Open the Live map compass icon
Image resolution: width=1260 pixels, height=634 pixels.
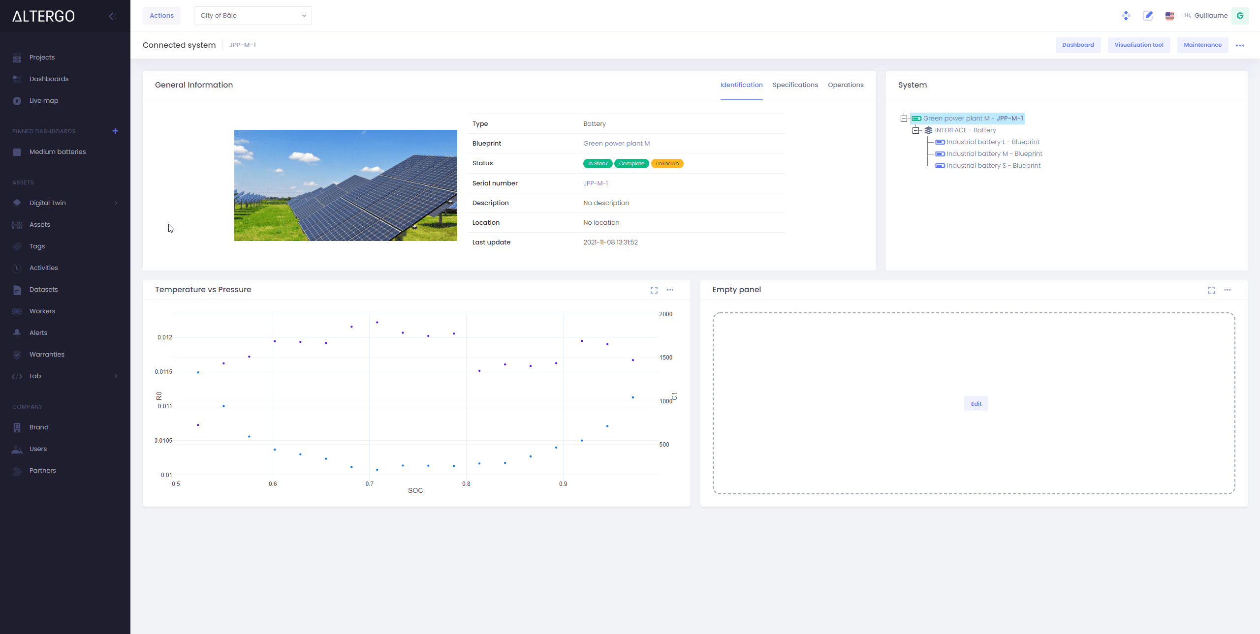tap(17, 100)
